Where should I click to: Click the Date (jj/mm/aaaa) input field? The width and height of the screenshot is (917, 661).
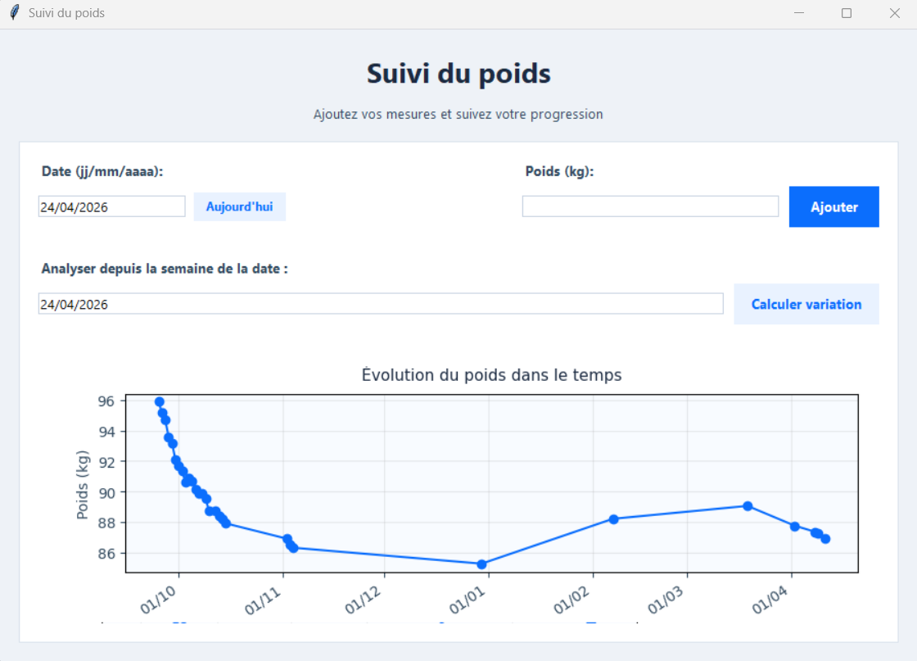pos(111,206)
